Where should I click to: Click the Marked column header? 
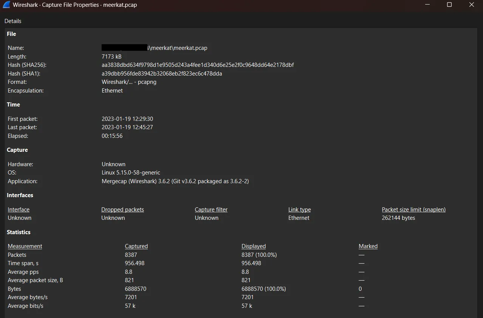pos(368,246)
